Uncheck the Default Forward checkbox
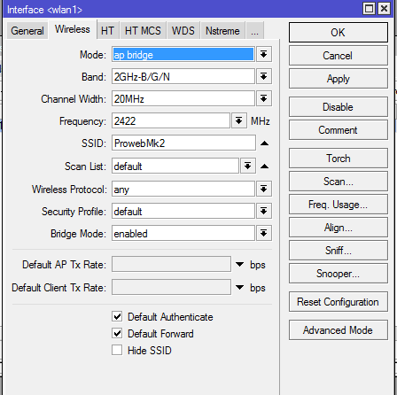Viewport: 397px width, 395px height. [x=117, y=334]
